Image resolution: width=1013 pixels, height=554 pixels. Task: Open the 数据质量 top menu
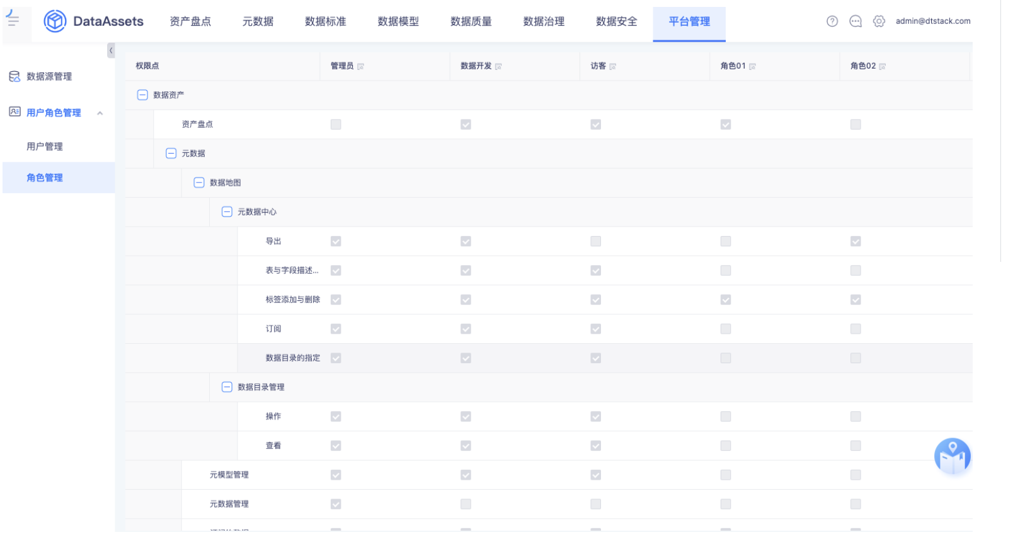471,21
